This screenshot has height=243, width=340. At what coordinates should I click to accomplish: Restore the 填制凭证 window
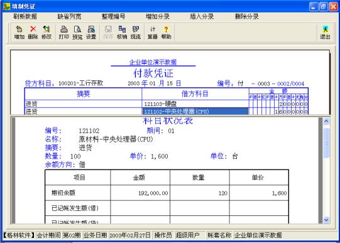tap(323, 6)
